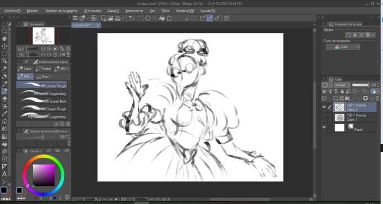
Task: Open the Ventana menu
Action: click(185, 11)
